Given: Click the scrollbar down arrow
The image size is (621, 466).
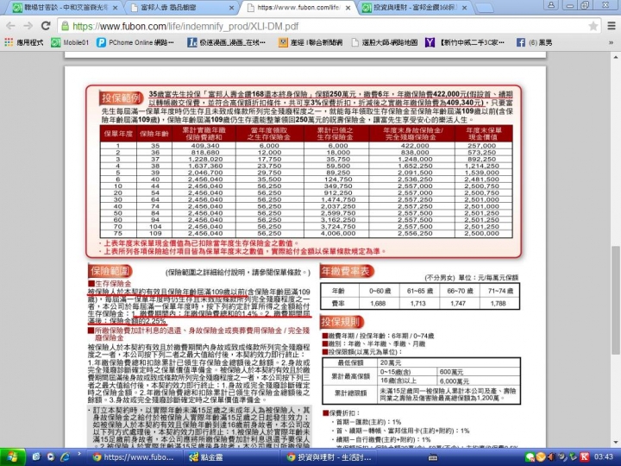Looking at the screenshot, I should coord(616,443).
